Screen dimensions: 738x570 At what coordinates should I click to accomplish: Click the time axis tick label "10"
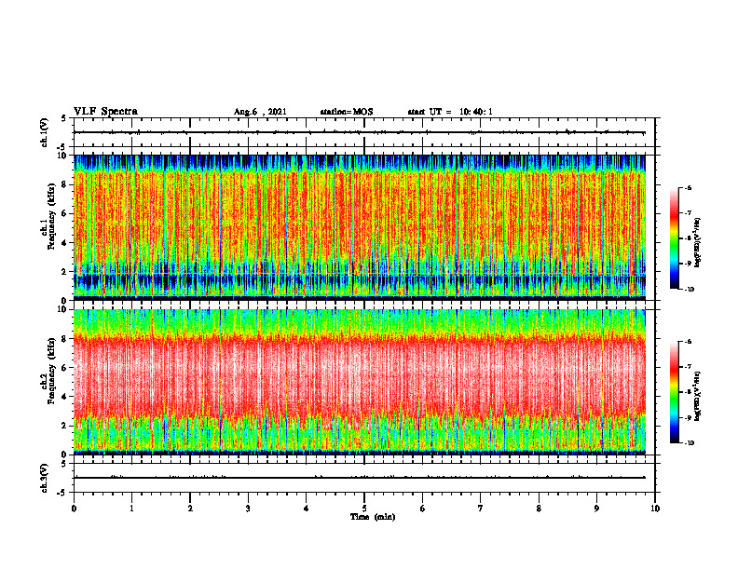[x=655, y=509]
